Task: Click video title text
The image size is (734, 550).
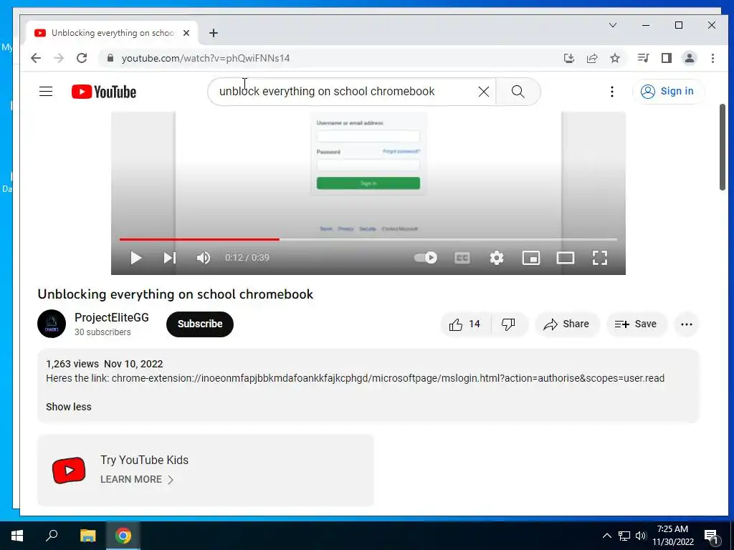Action: (x=175, y=294)
